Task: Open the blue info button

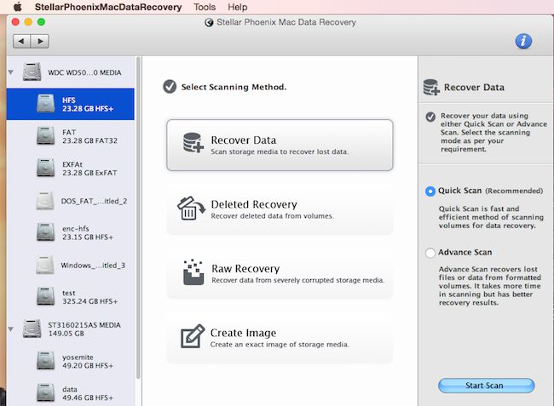Action: 523,41
